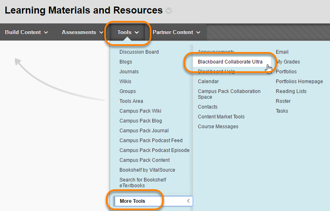Choose Campus Pack Content
The width and height of the screenshot is (330, 211).
144,160
